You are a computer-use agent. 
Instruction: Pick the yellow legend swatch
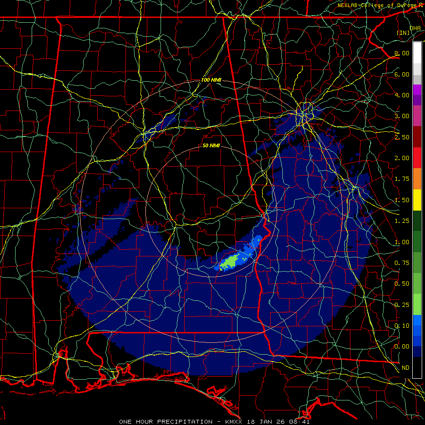417,200
